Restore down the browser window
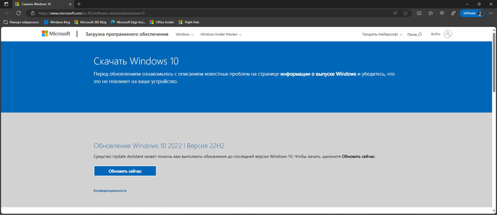 click(479, 4)
